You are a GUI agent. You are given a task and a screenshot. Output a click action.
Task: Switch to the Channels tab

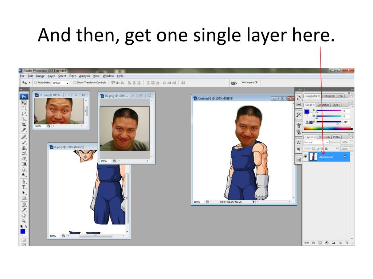pyautogui.click(x=324, y=137)
